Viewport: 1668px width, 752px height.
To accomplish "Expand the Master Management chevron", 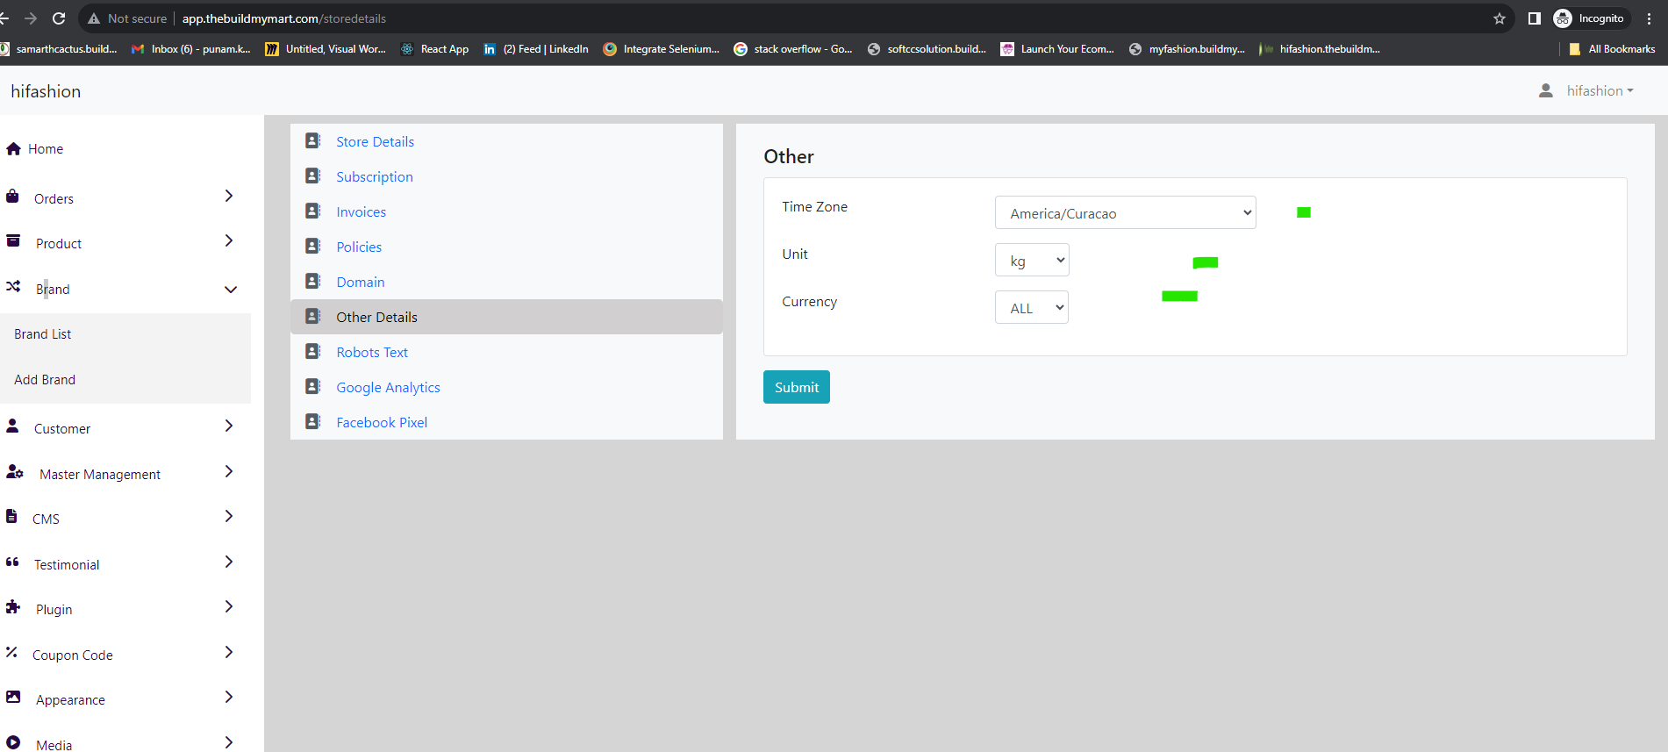I will click(x=229, y=471).
